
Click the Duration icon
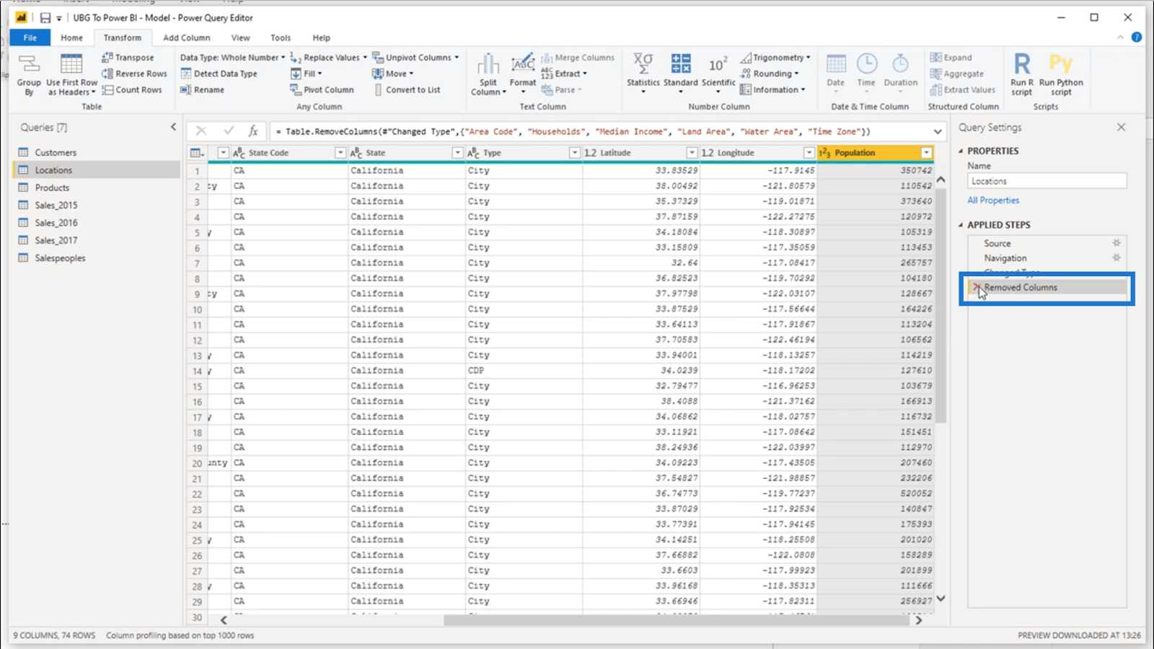(x=901, y=64)
